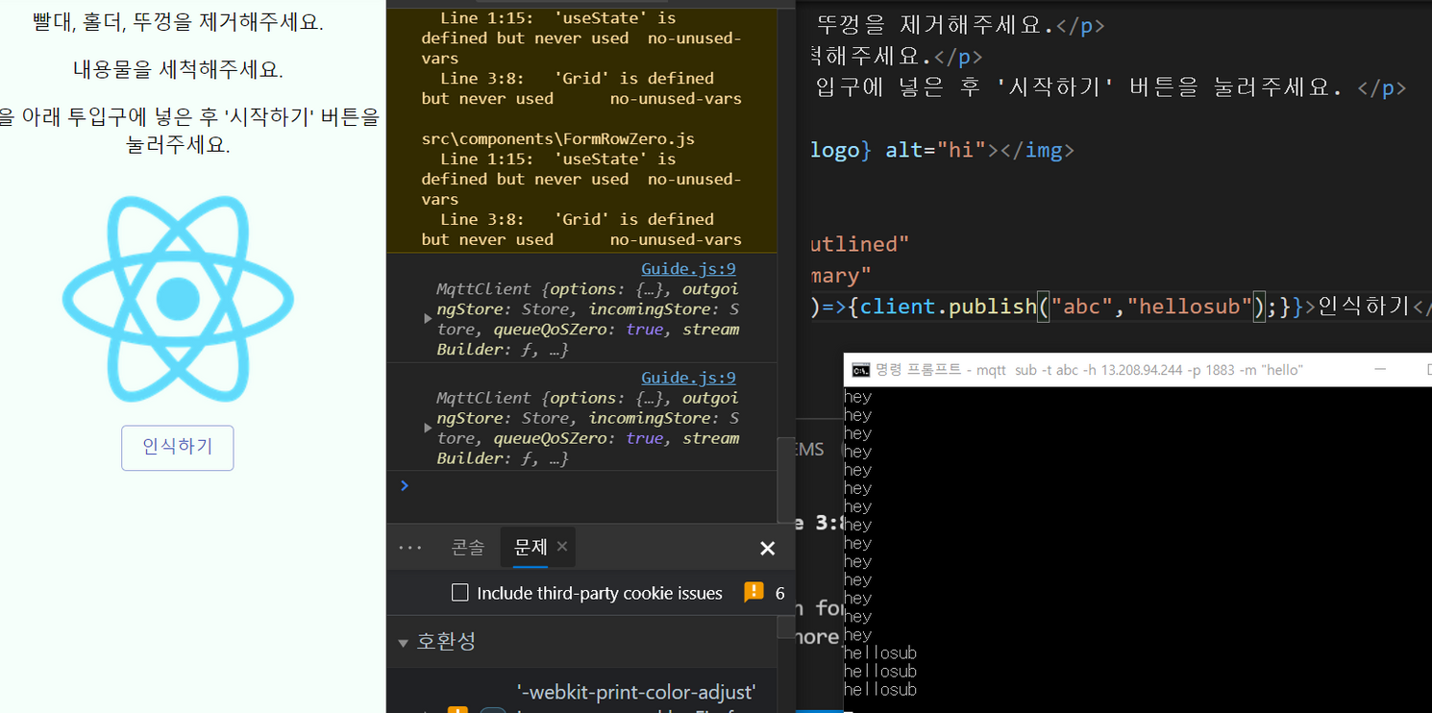The width and height of the screenshot is (1432, 713).
Task: Click the first hey line in command prompt
Action: pos(858,397)
